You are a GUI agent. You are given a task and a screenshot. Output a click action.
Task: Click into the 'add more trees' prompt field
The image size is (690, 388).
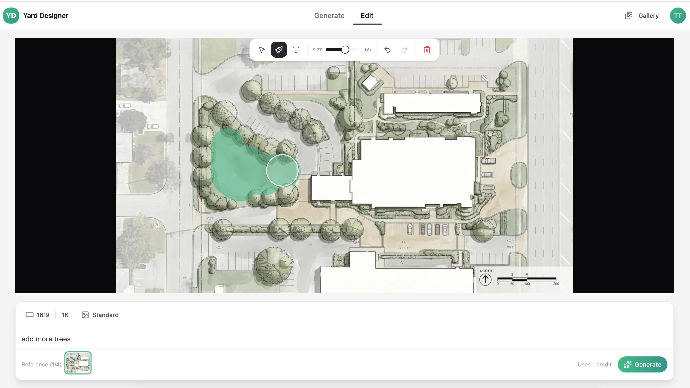[344, 339]
